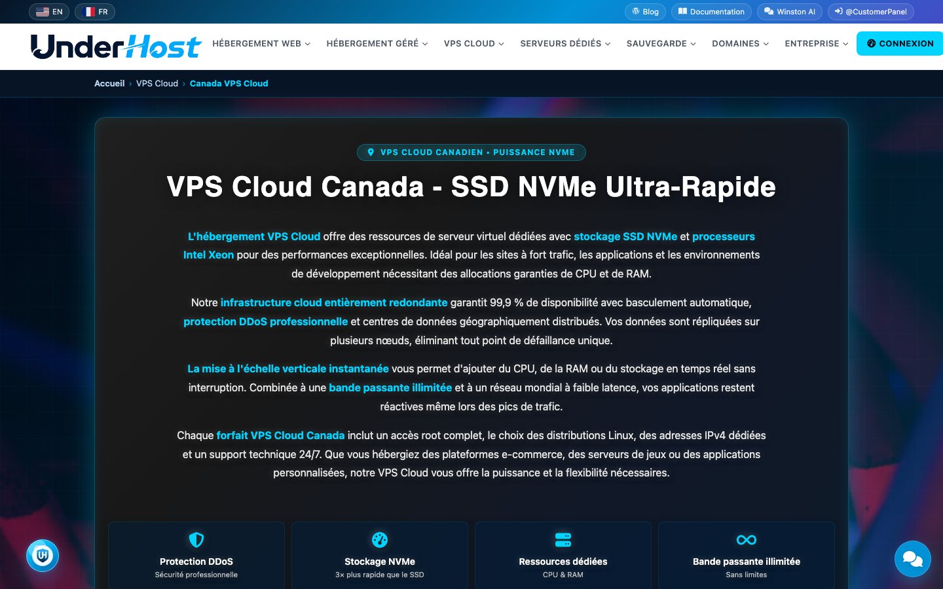
Task: Switch language to FR with French flag
Action: [95, 12]
